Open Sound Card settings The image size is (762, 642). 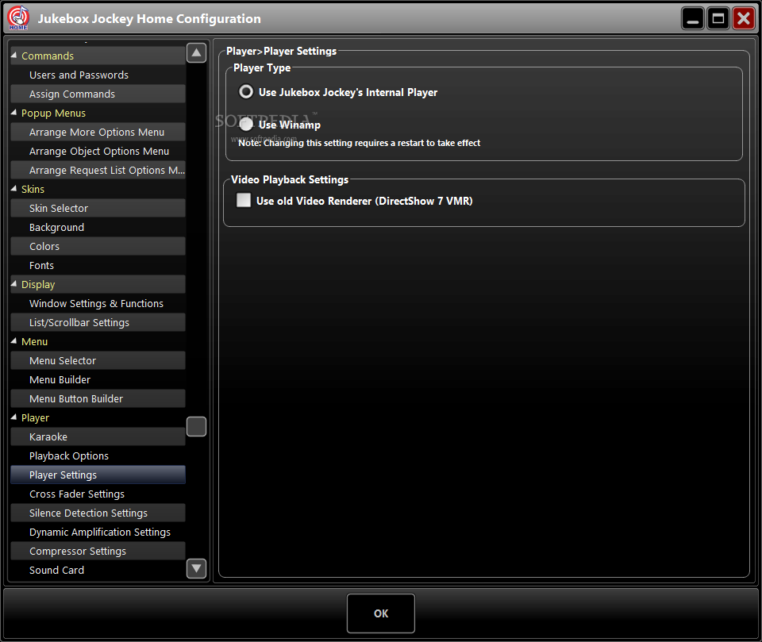[x=98, y=570]
